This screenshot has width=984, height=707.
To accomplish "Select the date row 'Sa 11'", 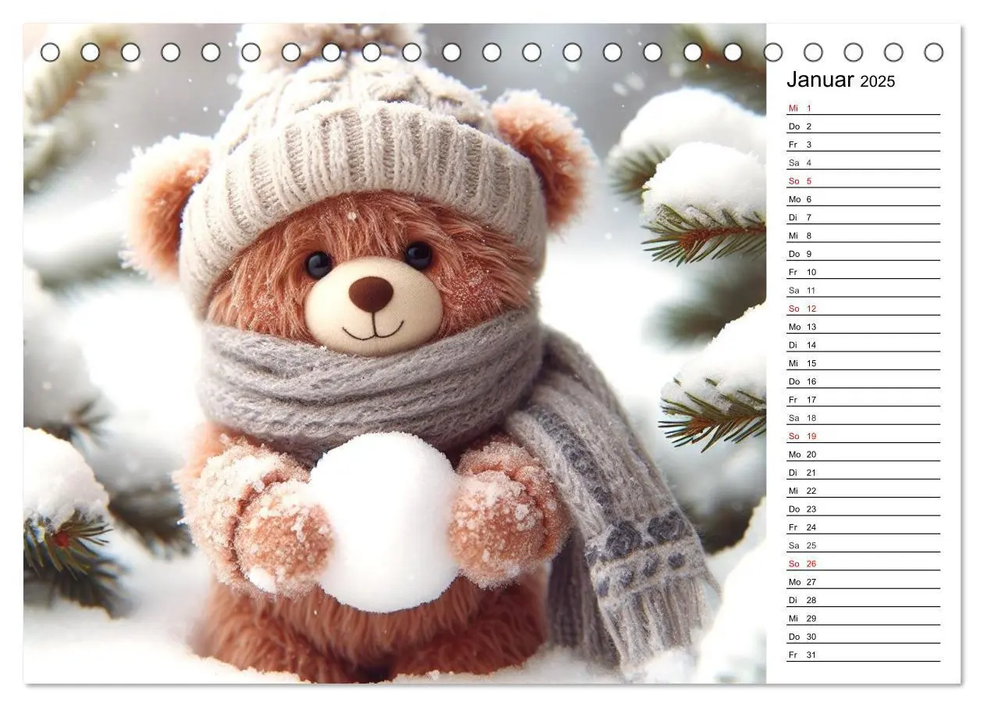I will tap(863, 290).
